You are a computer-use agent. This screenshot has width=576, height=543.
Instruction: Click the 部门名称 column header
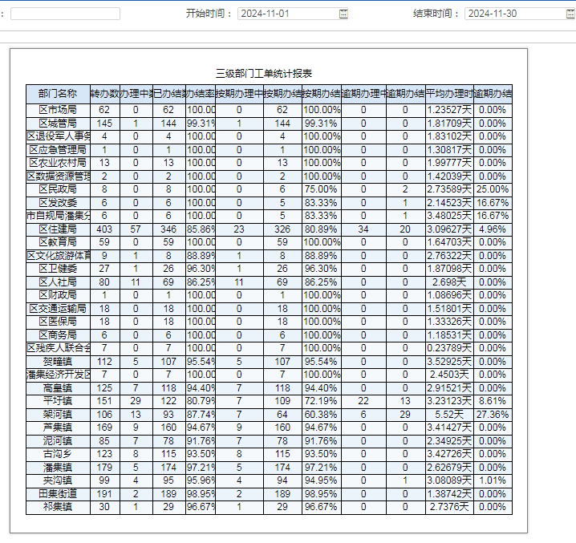pos(58,94)
